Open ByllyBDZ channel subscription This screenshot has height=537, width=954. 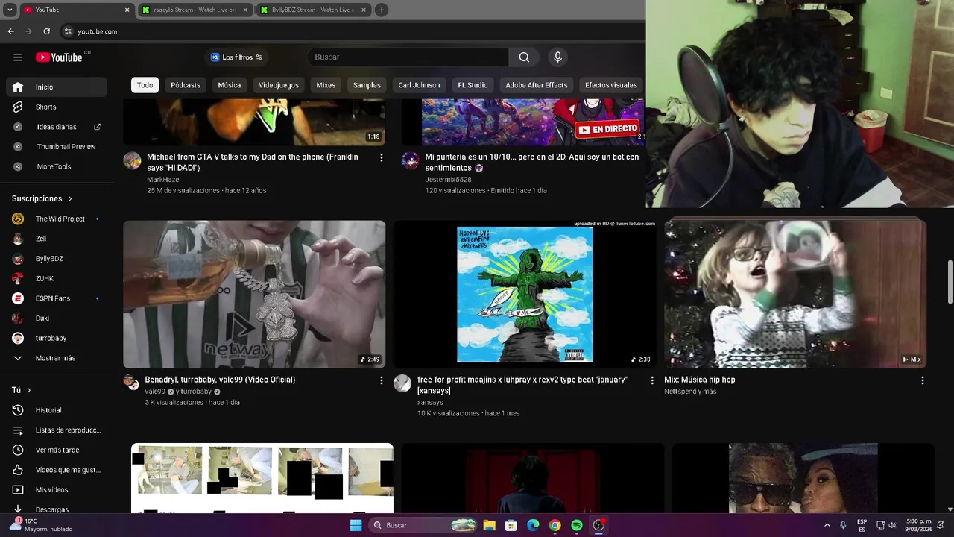[57, 259]
